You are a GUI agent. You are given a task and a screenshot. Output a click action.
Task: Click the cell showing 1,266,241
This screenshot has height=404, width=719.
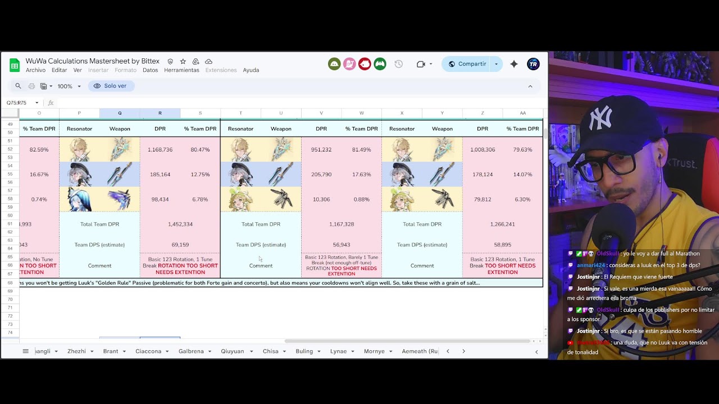503,224
